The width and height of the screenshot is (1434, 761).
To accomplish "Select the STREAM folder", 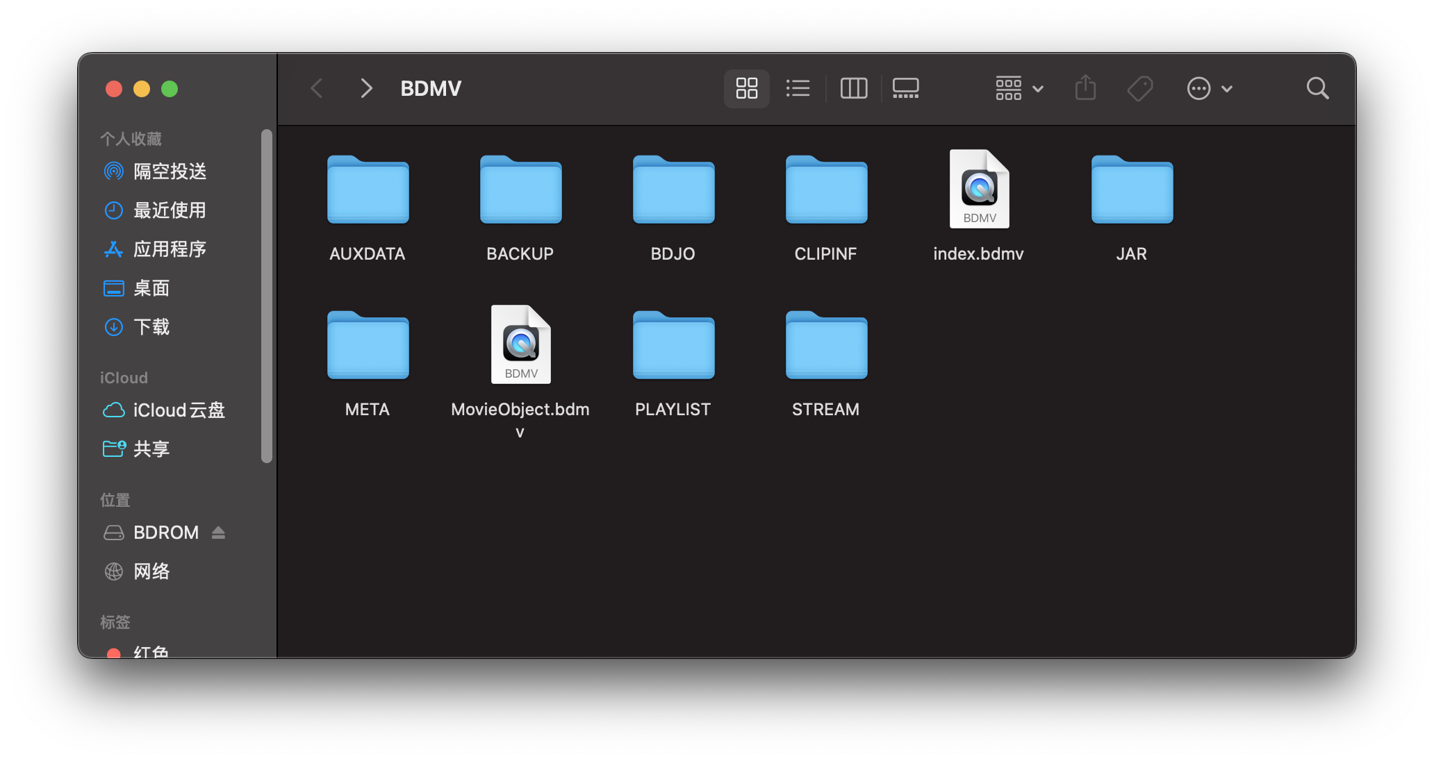I will 826,345.
